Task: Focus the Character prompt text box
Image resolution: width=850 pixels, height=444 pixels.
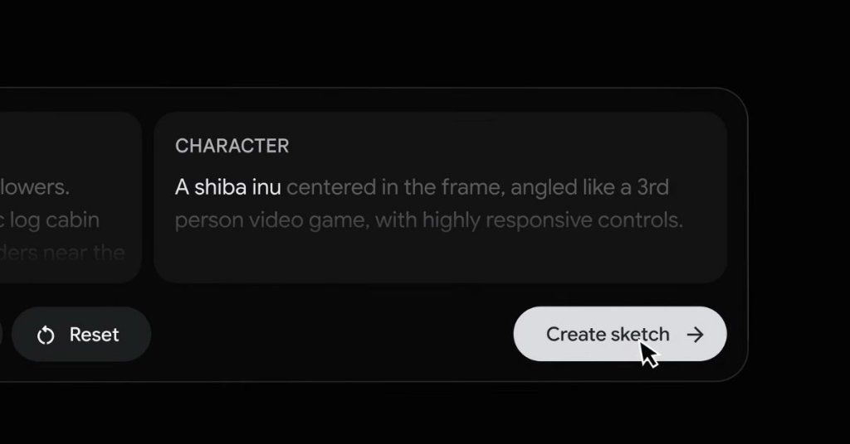Action: 440,197
